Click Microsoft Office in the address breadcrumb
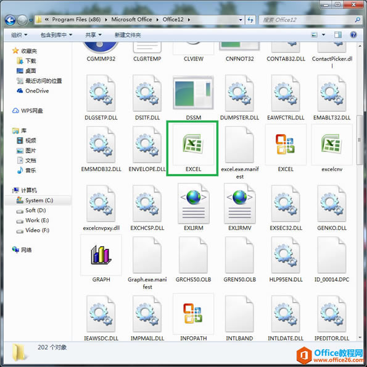Viewport: 367px width, 367px height. 131,20
